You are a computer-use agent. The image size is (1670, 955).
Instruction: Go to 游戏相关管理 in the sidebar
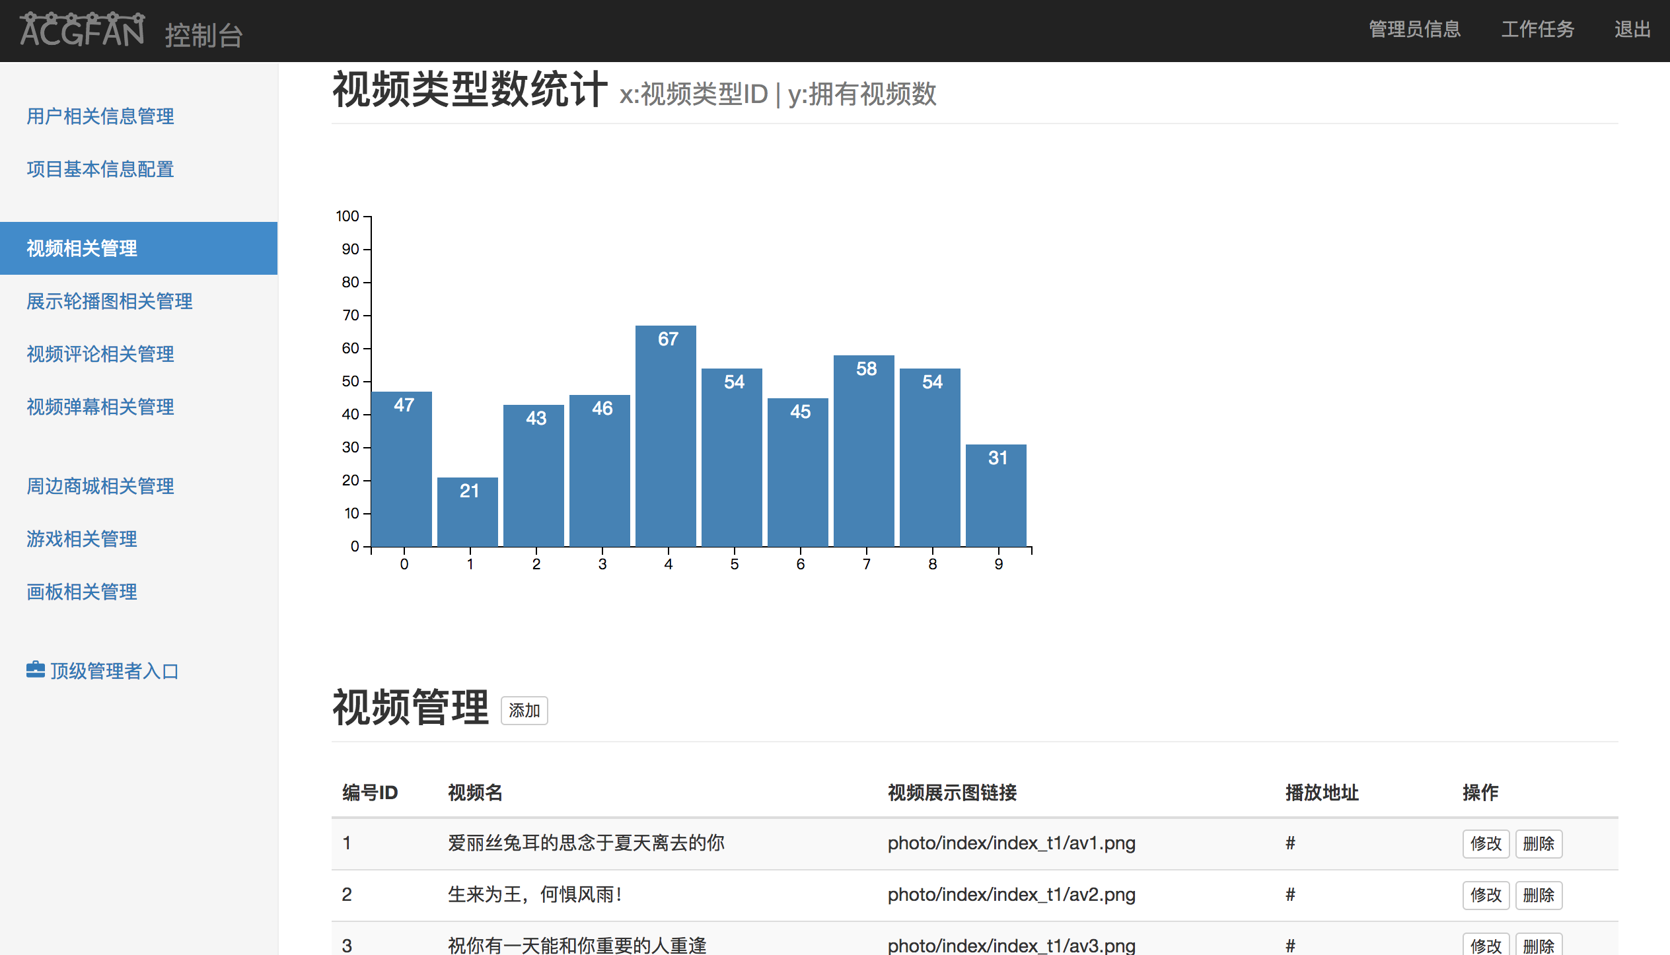(x=82, y=539)
